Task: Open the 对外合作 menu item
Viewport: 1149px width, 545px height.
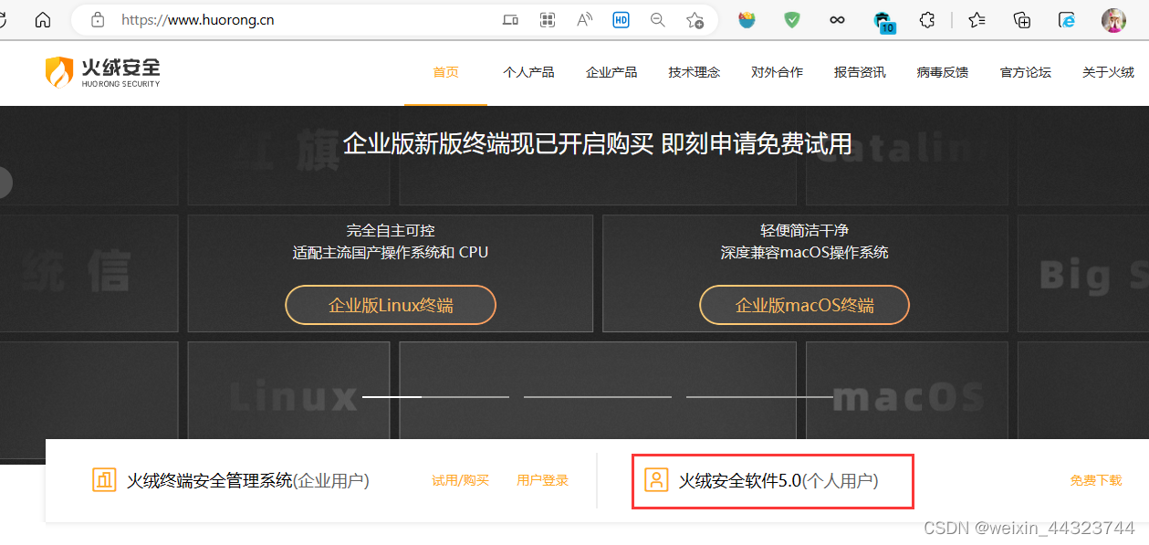Action: point(778,72)
